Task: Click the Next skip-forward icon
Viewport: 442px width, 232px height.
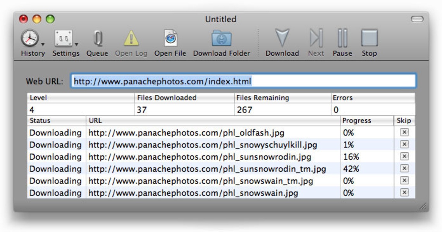Action: 316,38
